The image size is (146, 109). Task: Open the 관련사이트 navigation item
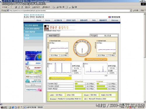(x=84, y=20)
